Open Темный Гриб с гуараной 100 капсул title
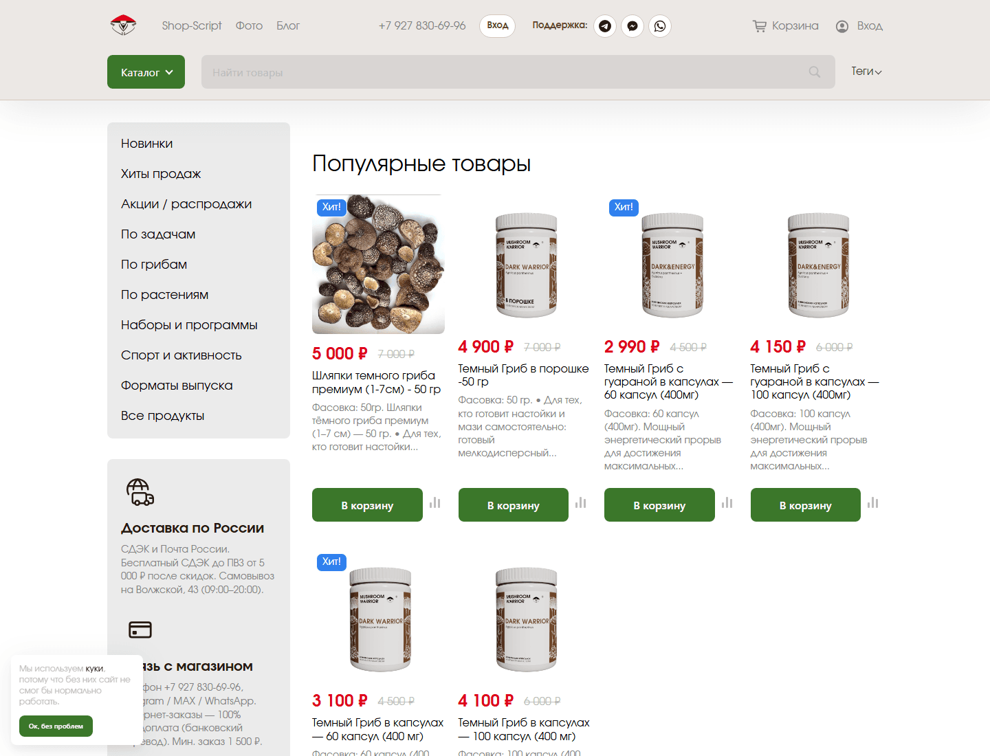The image size is (990, 756). [x=815, y=381]
